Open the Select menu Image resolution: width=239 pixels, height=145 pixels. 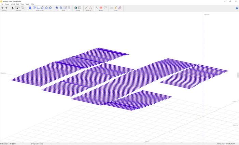(13, 4)
